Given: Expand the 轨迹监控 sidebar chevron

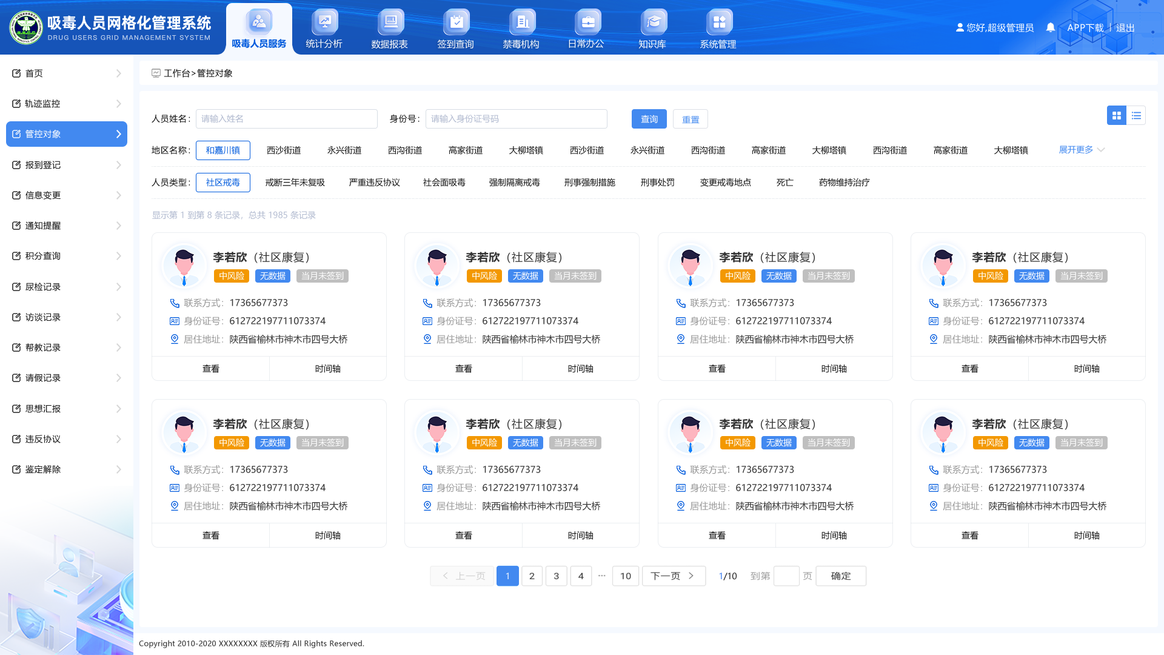Looking at the screenshot, I should (119, 104).
